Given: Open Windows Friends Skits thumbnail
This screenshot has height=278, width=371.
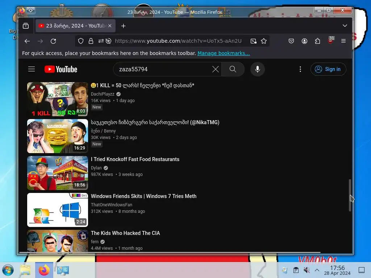Looking at the screenshot, I should click(58, 210).
